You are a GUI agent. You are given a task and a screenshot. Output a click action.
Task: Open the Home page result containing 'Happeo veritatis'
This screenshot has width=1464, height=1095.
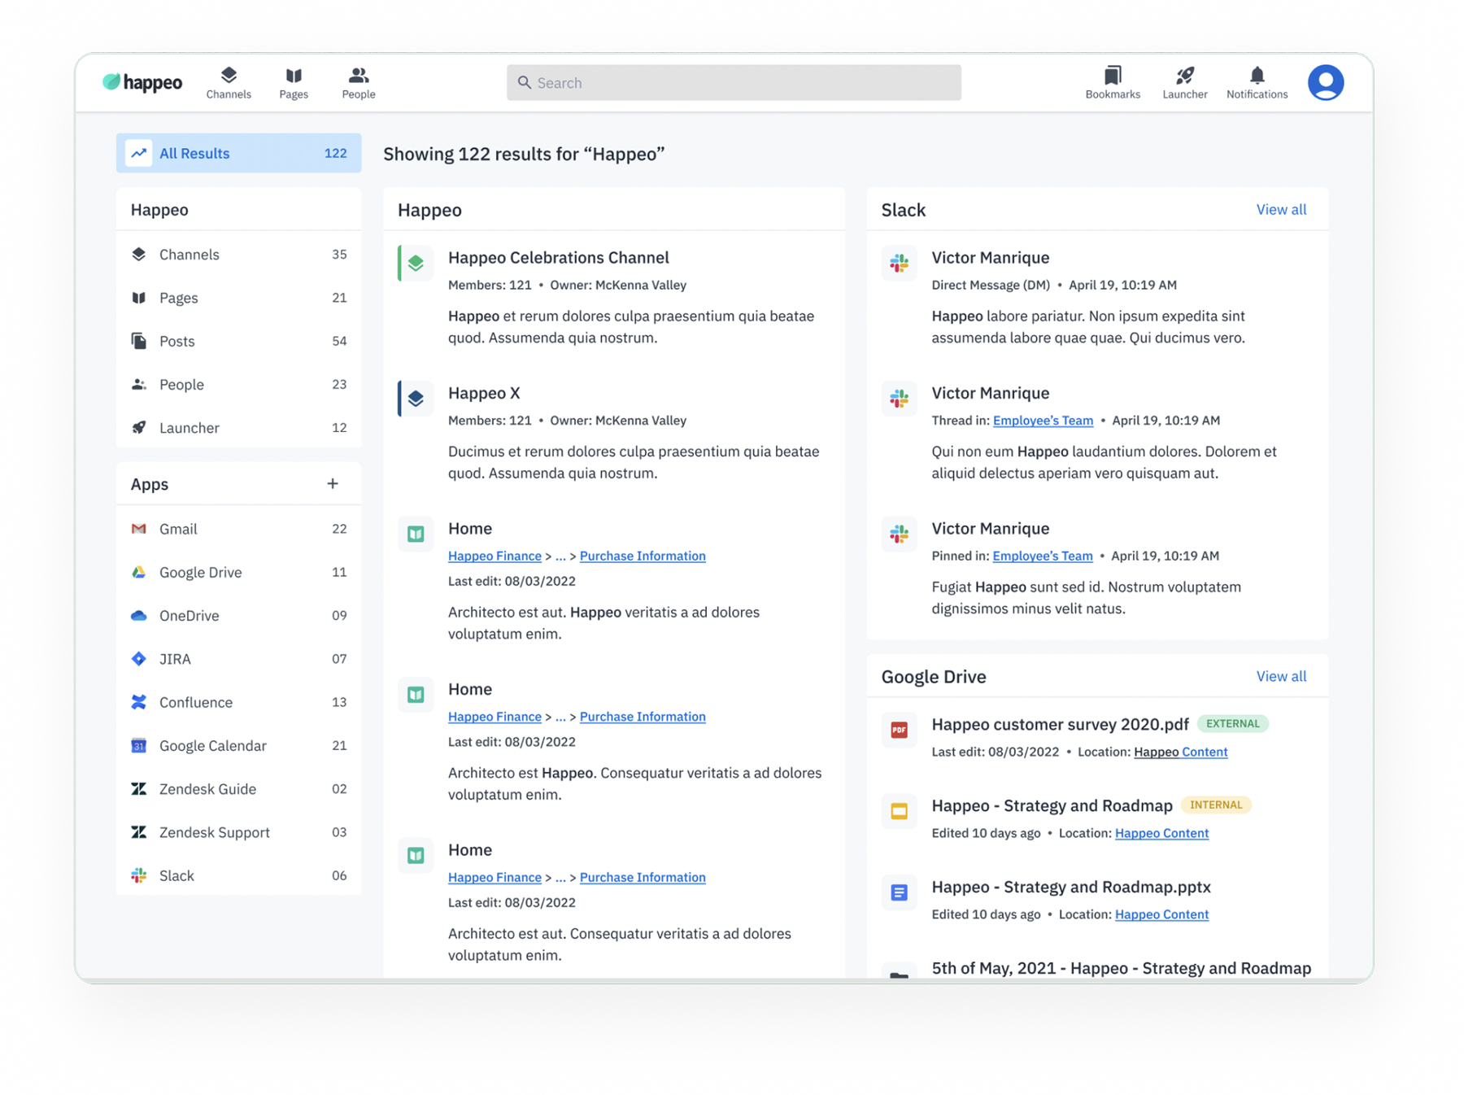click(x=470, y=529)
